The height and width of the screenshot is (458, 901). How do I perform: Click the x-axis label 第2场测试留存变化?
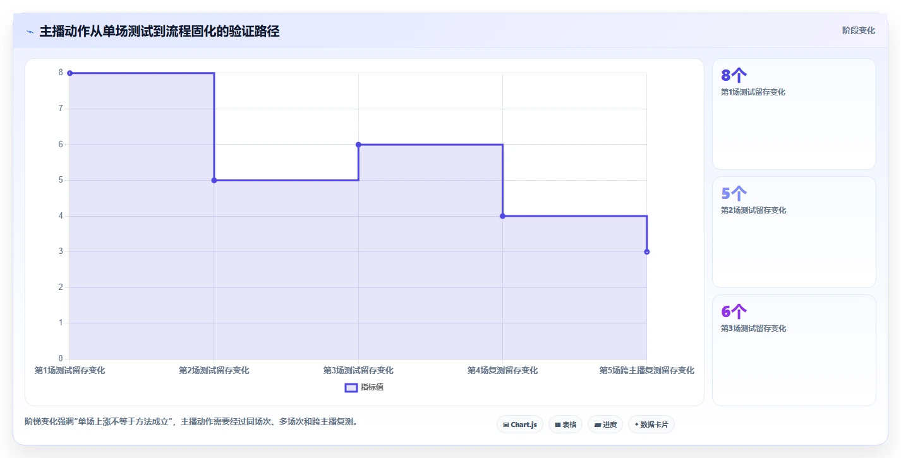pos(214,370)
